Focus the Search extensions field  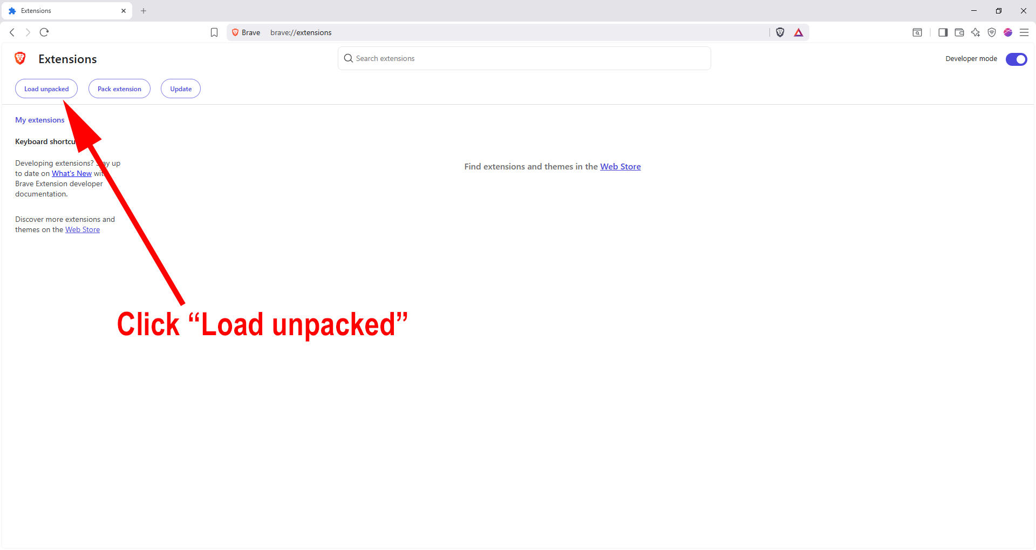pyautogui.click(x=523, y=58)
